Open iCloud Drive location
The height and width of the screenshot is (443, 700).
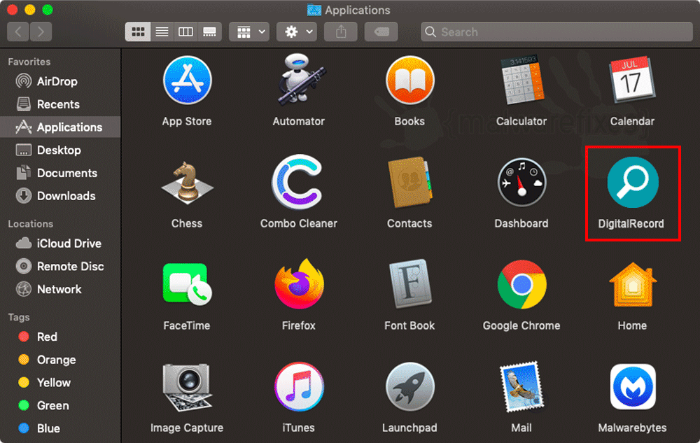tap(60, 244)
